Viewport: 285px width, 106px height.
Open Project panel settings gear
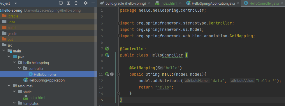point(85,3)
